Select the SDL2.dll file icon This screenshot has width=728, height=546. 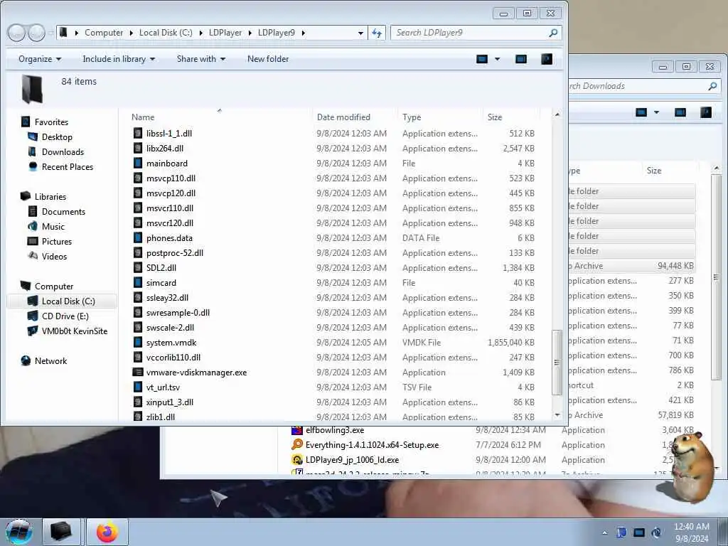coord(138,268)
